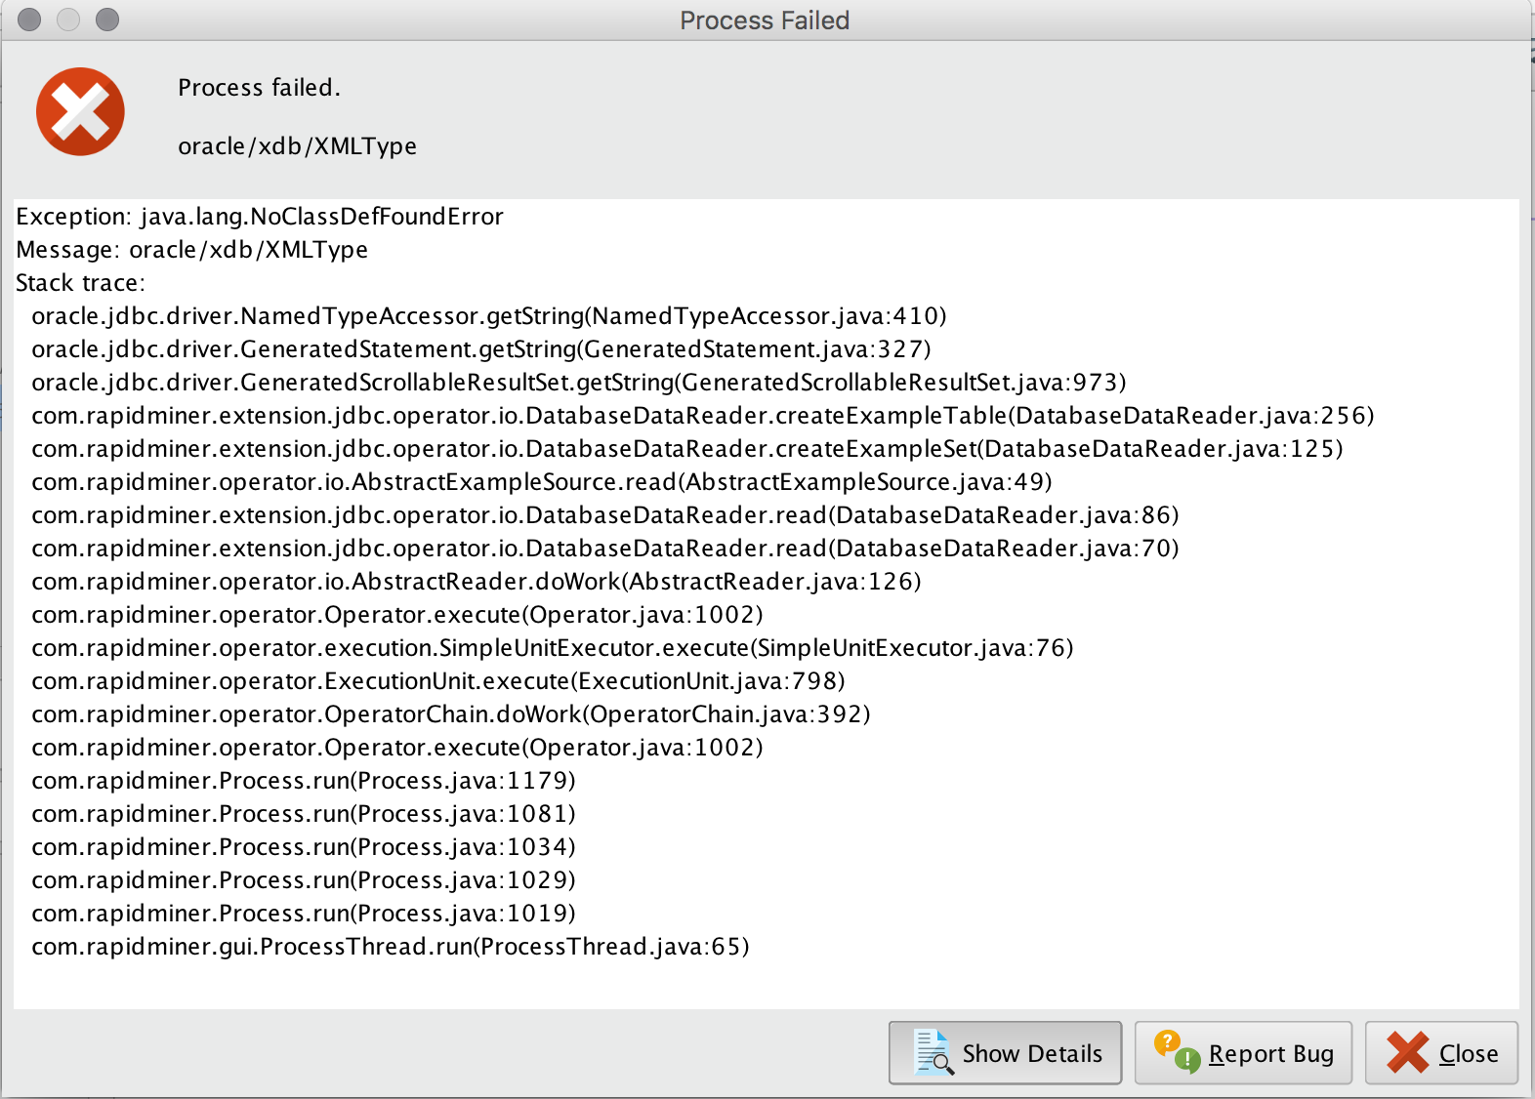The width and height of the screenshot is (1535, 1099).
Task: Select the NamedTypeAccessor.getString stack line
Action: [x=489, y=316]
